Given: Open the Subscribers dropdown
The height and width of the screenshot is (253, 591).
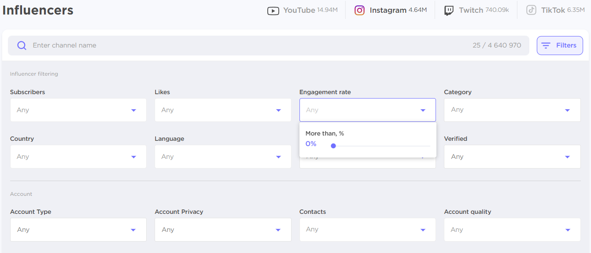Looking at the screenshot, I should click(x=78, y=110).
